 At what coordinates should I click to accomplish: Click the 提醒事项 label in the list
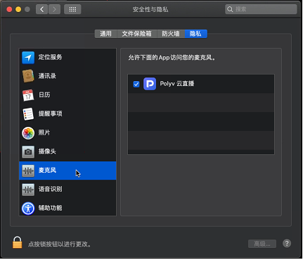pos(50,113)
